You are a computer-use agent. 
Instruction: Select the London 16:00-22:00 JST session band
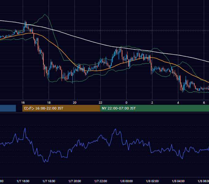[x=61, y=108]
